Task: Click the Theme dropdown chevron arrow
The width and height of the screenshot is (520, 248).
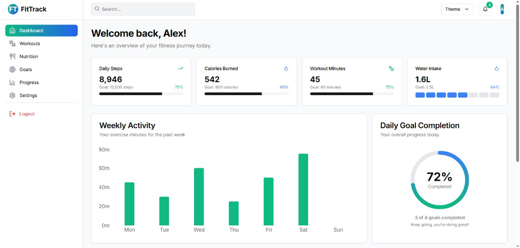Action: pos(467,9)
